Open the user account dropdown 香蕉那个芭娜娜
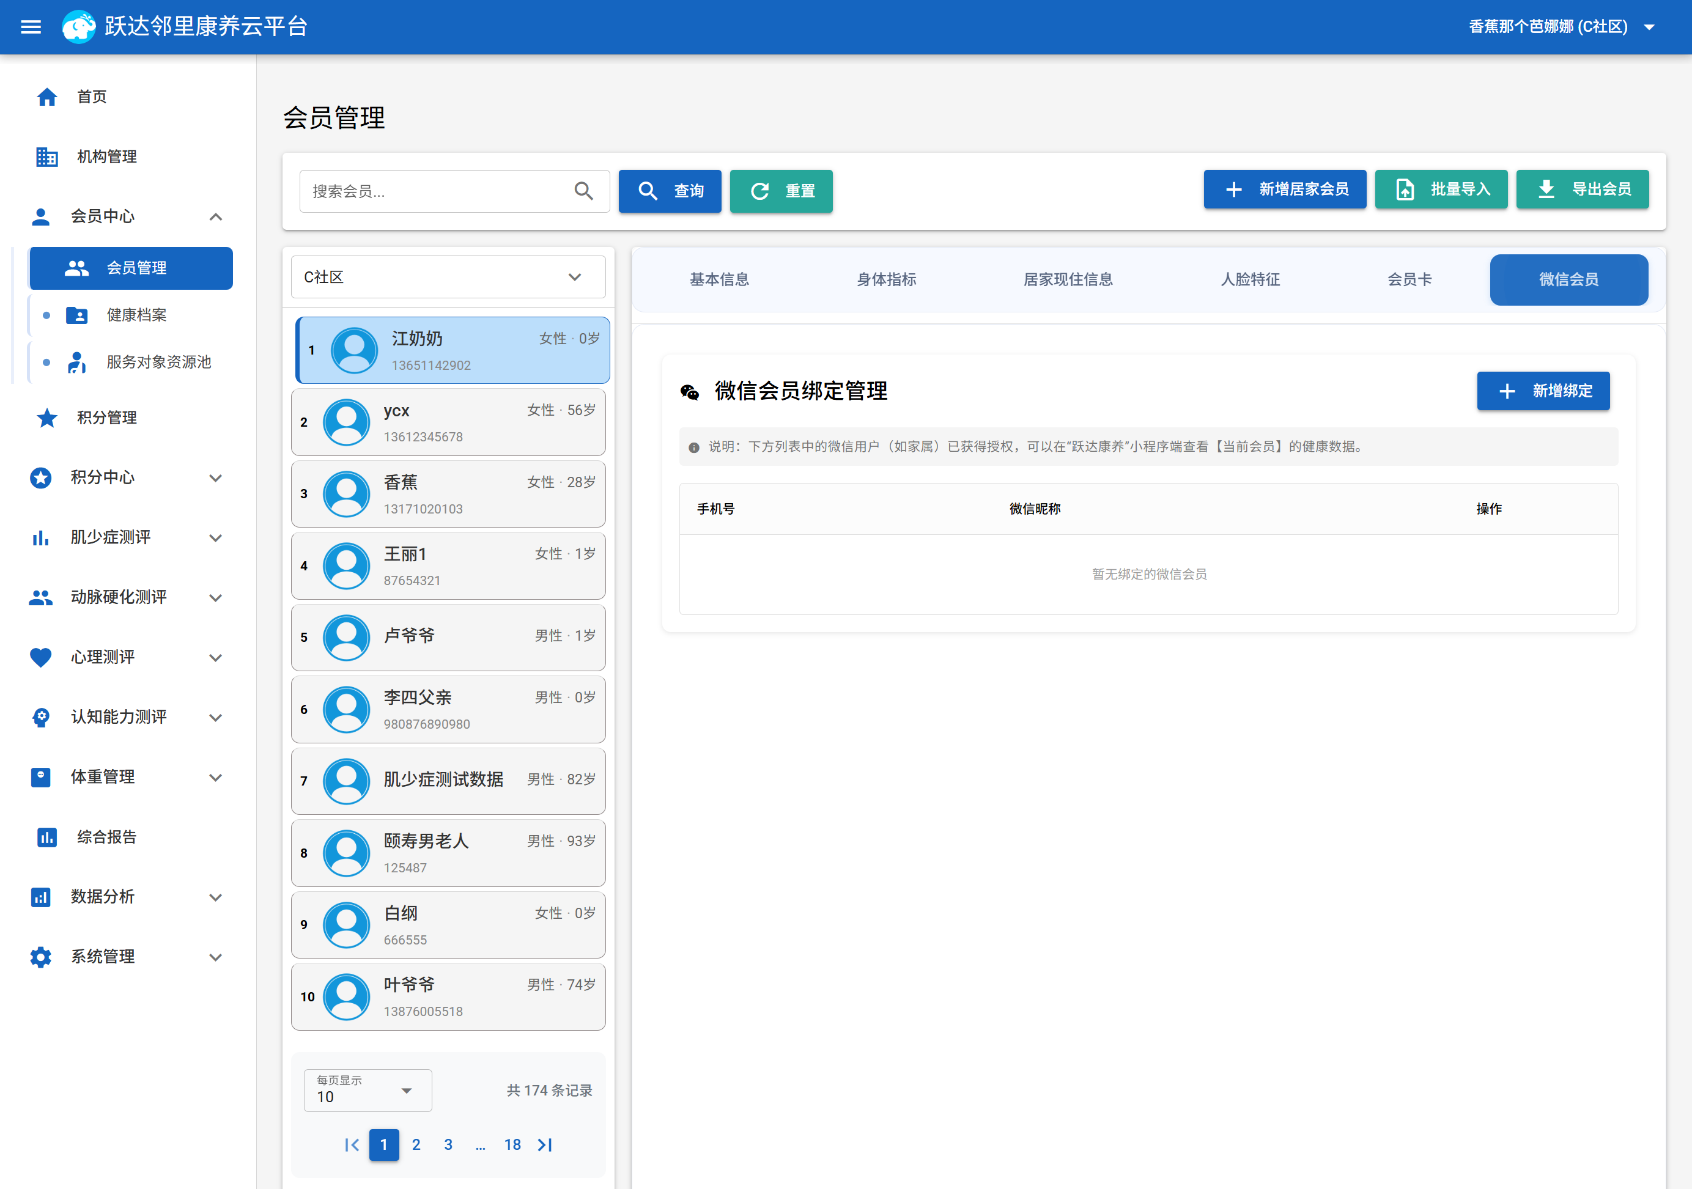The height and width of the screenshot is (1189, 1692). coord(1562,28)
